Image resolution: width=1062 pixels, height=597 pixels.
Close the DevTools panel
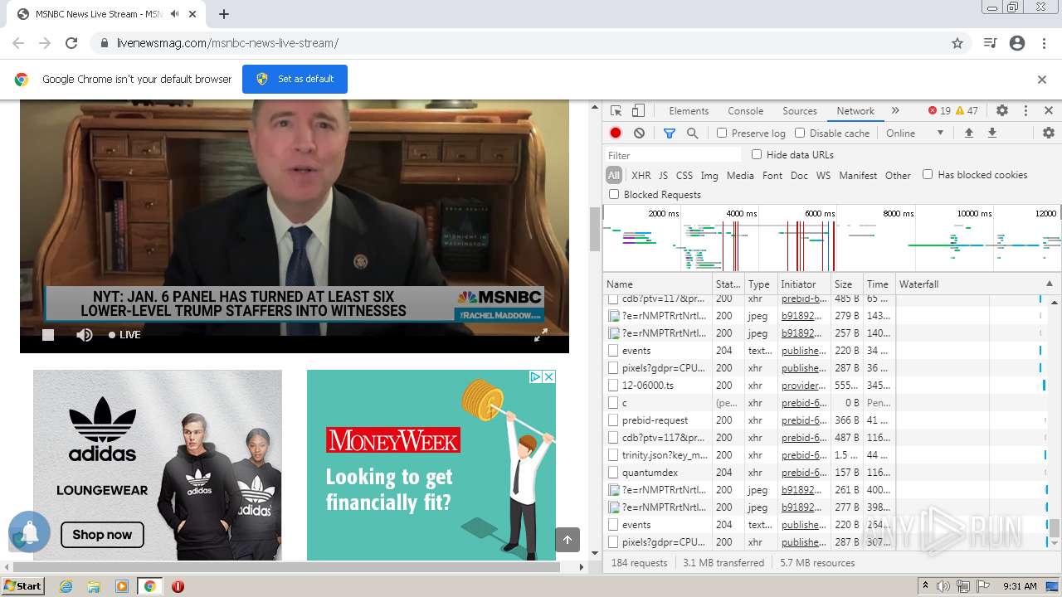(1049, 110)
